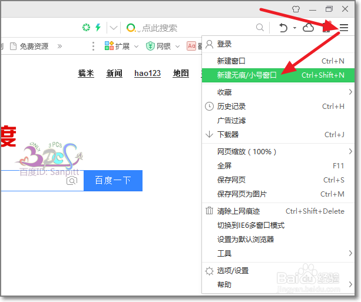Expand more bookmarks double chevron
Viewport: 361px width, 302px height.
pos(59,47)
